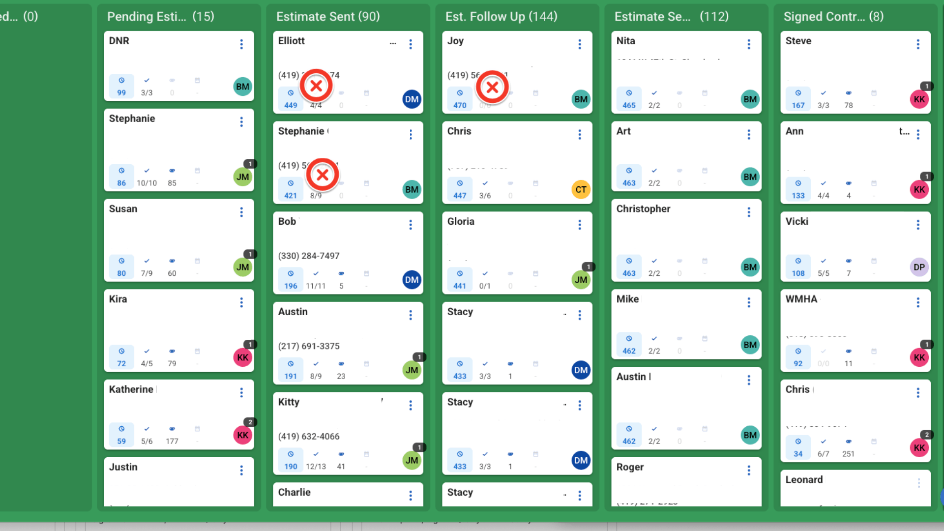
Task: Click the clock icon on Nita's card
Action: point(629,93)
